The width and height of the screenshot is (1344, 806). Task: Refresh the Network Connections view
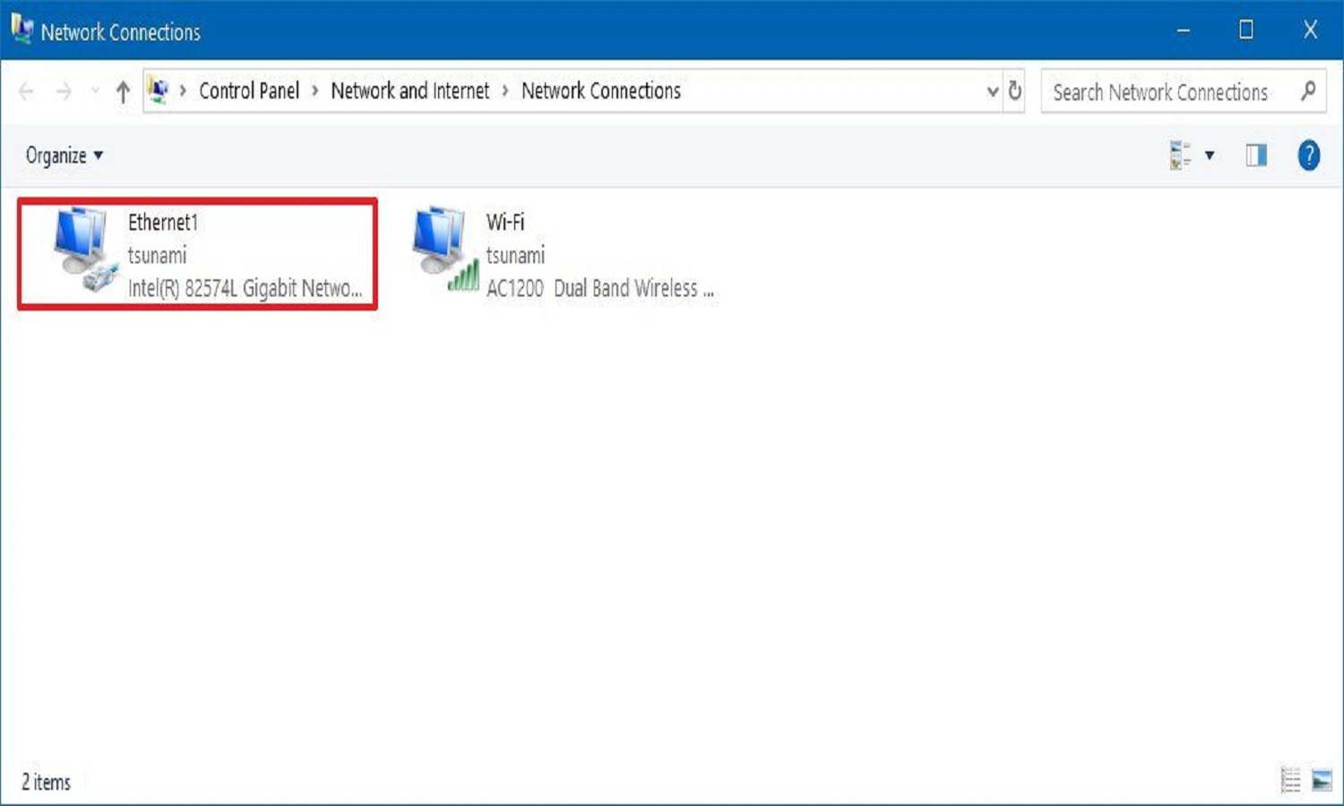point(1014,90)
